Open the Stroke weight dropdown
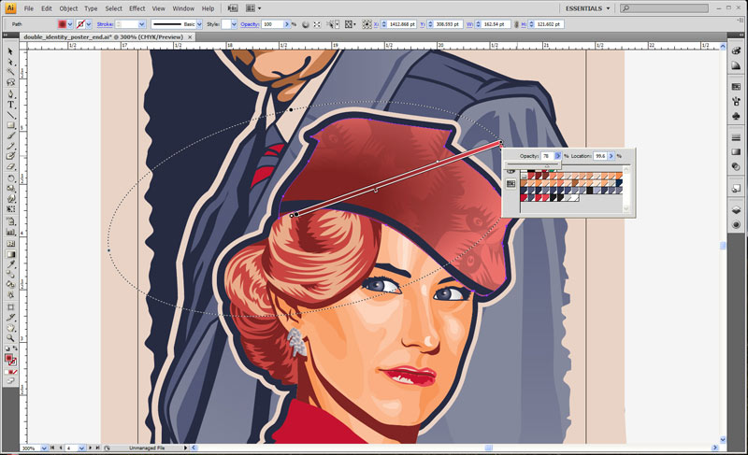748x455 pixels. pyautogui.click(x=142, y=24)
